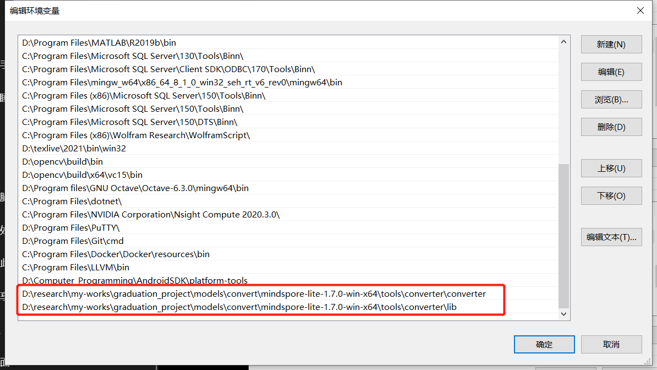The image size is (657, 370).
Task: Click the 新建(N) button to add a path
Action: pyautogui.click(x=611, y=44)
